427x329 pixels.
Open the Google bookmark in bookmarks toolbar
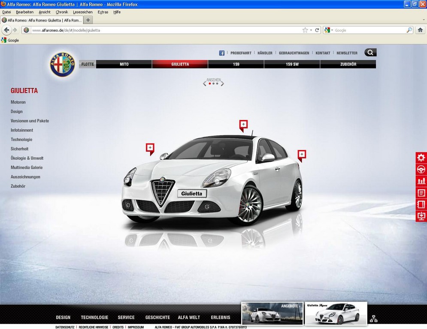10,40
